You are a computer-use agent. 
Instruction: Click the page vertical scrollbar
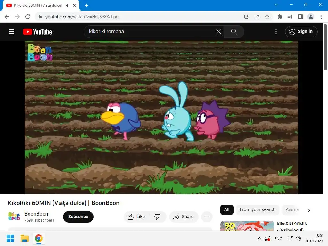325,47
